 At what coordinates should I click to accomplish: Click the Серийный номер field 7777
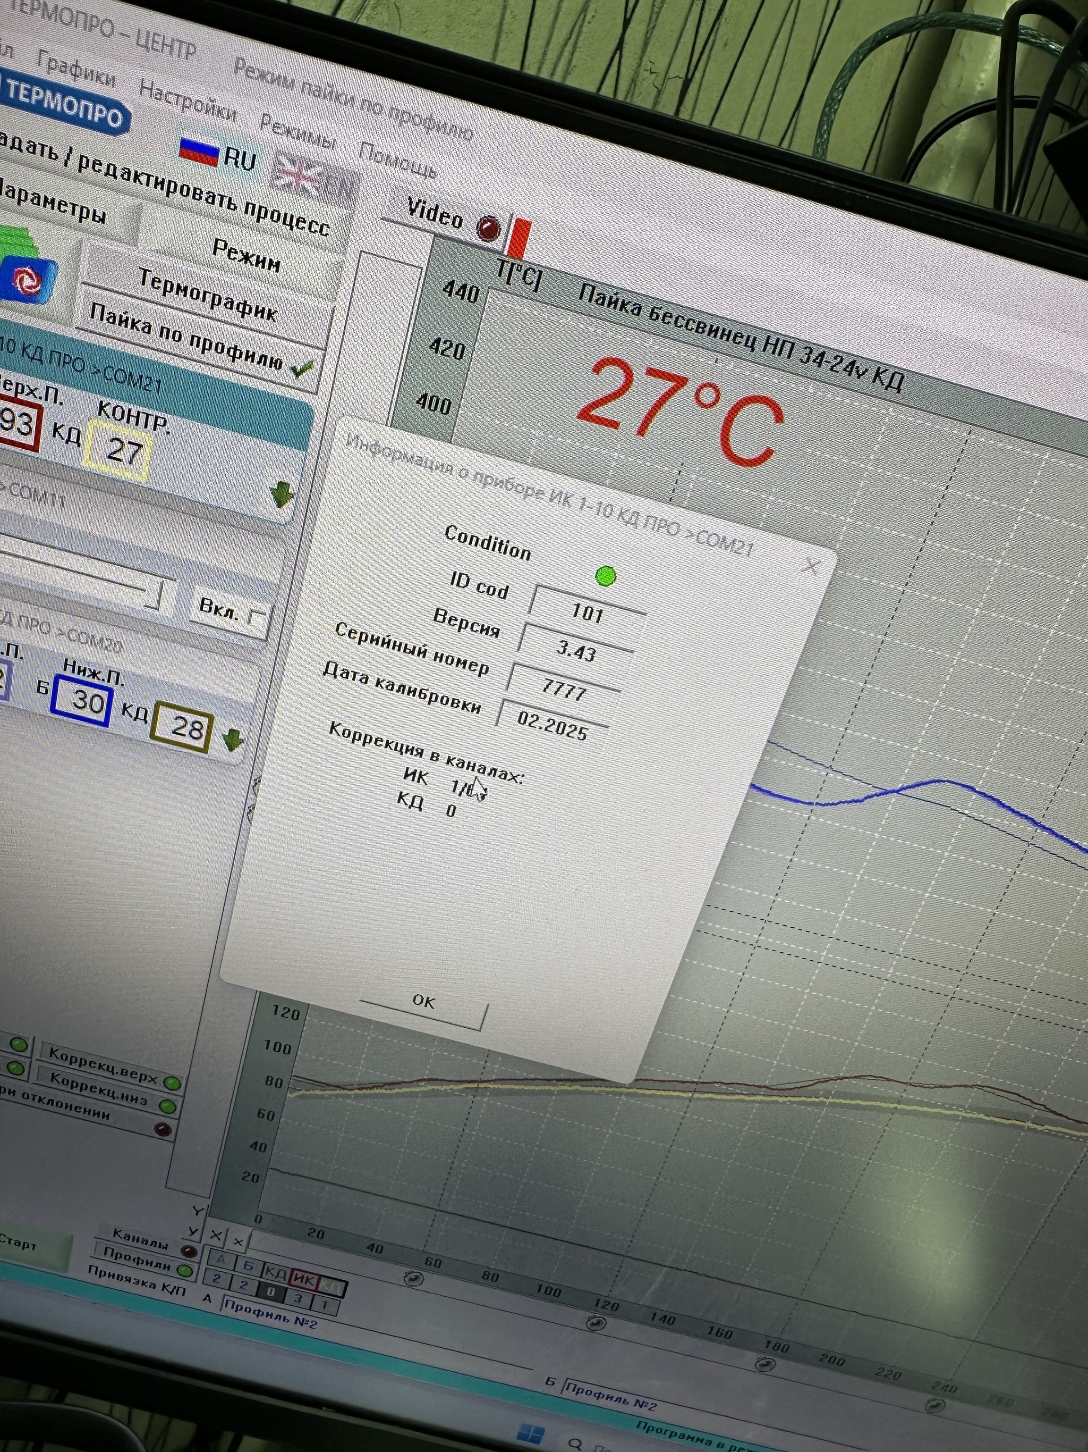(x=564, y=689)
